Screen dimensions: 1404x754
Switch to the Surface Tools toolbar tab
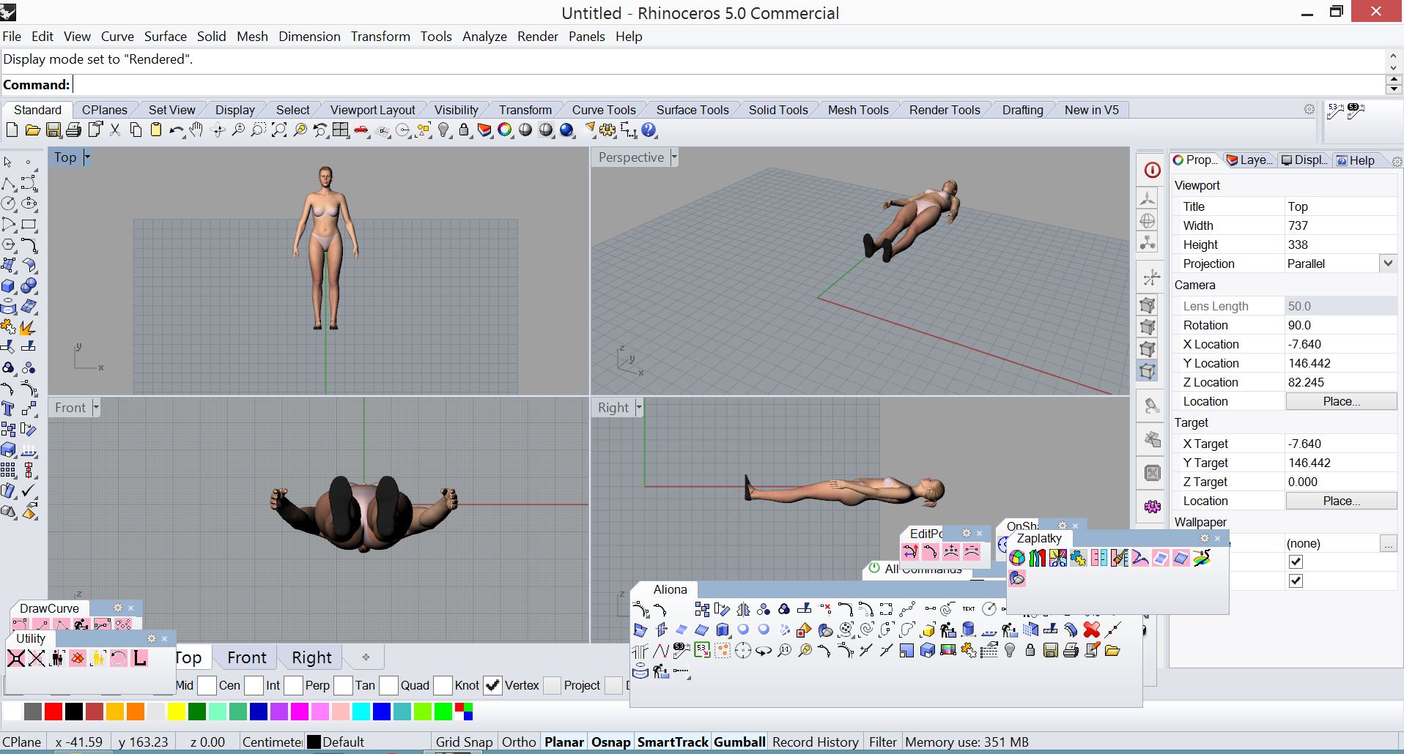[x=692, y=110]
